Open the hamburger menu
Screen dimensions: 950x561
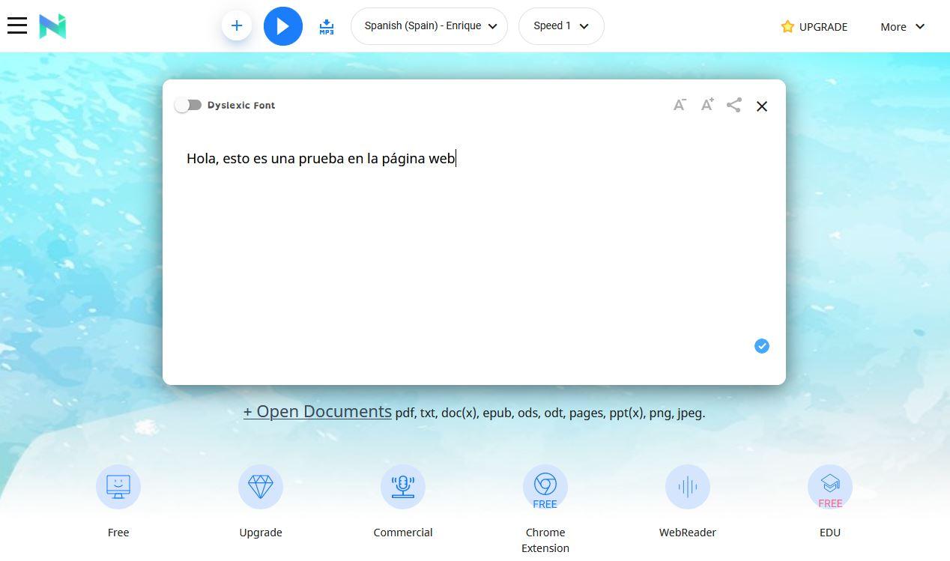click(x=17, y=25)
